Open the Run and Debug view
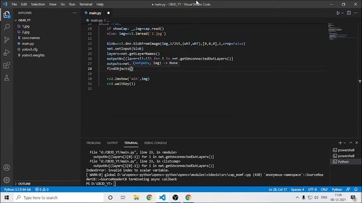The width and height of the screenshot is (362, 203). click(x=7, y=52)
